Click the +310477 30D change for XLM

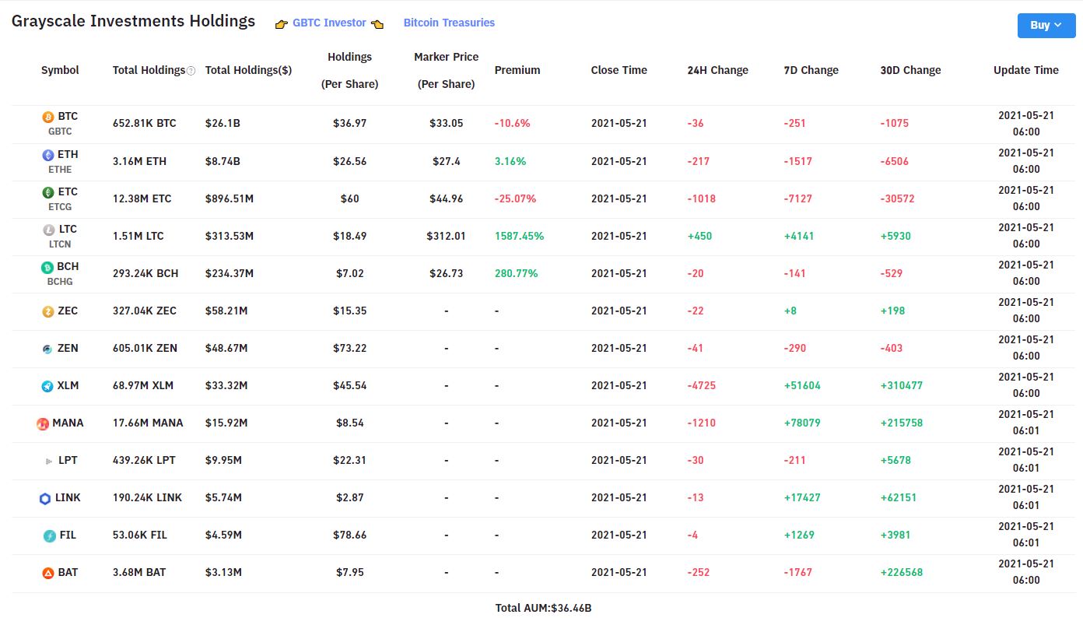coord(902,385)
